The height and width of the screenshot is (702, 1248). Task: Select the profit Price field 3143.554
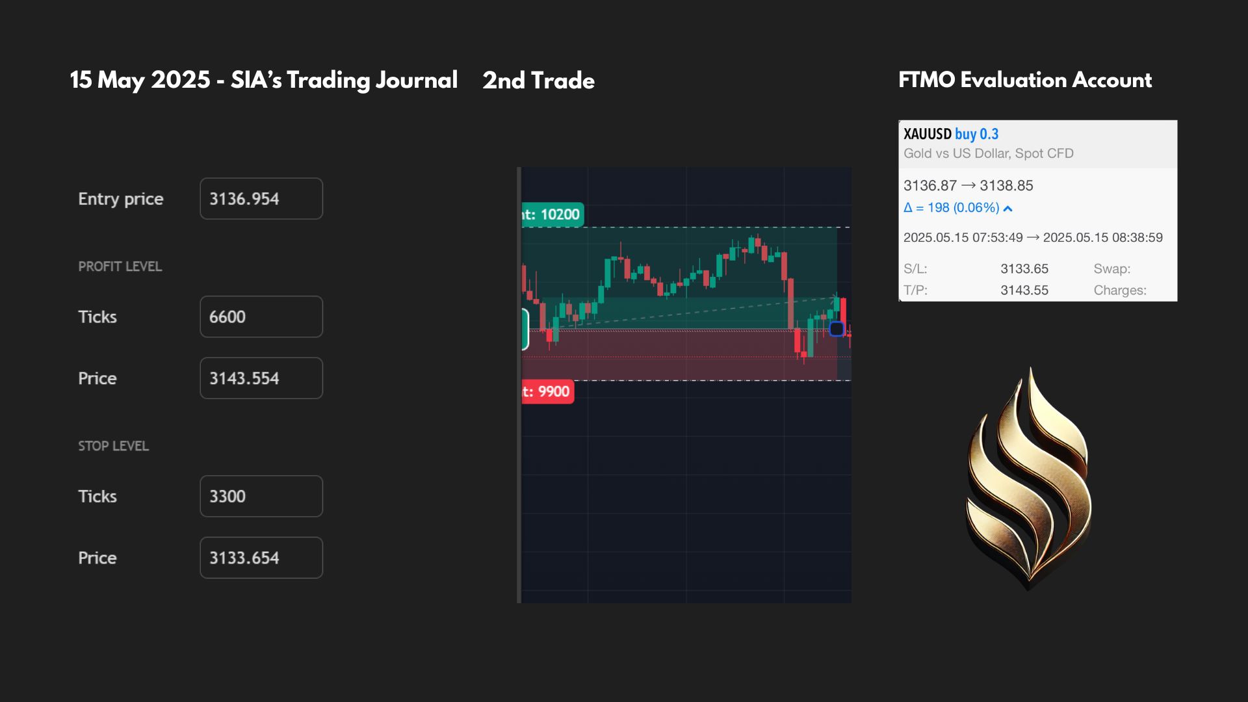tap(261, 378)
